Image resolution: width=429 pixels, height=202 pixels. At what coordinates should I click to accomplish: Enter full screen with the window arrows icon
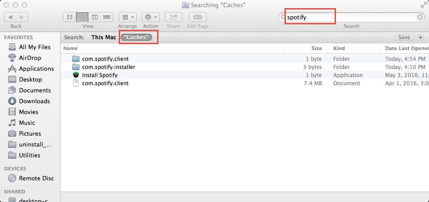424,5
